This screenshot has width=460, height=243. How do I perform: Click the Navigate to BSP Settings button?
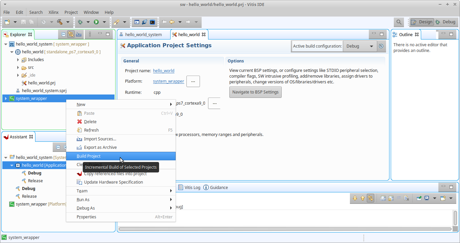(x=255, y=92)
